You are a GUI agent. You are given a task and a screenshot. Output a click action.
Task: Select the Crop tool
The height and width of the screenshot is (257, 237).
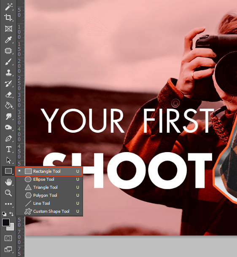[8, 18]
